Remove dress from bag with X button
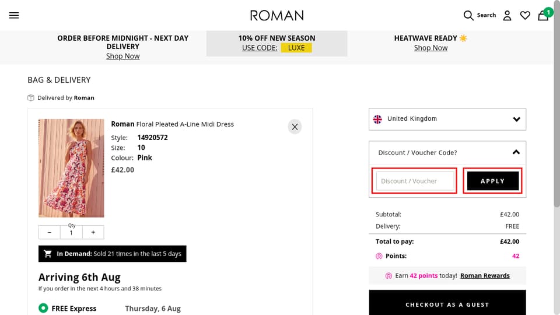The width and height of the screenshot is (560, 315). [x=295, y=127]
